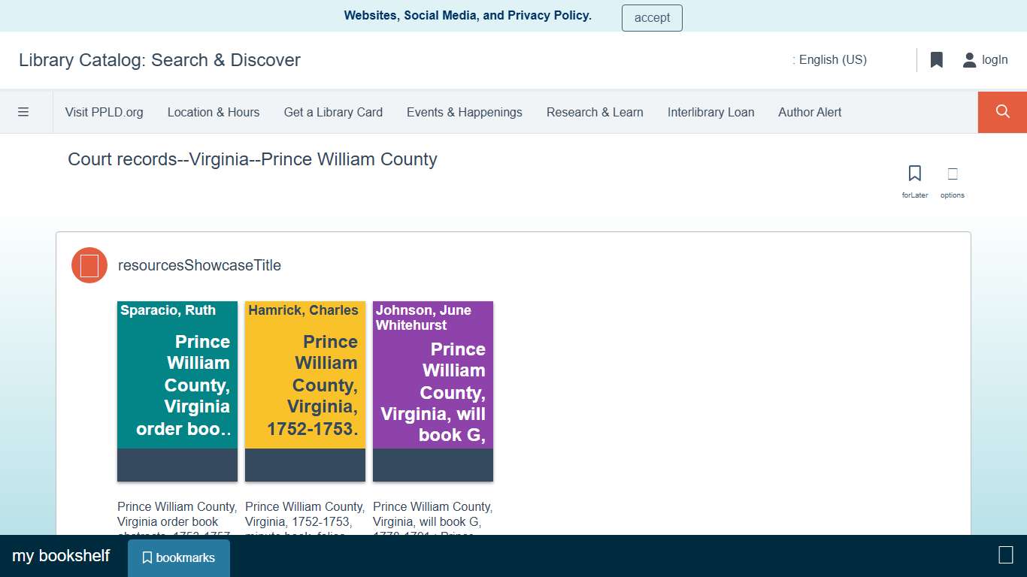Open my bookshelf at the bottom
Screen dimensions: 1027x577
tap(61, 555)
